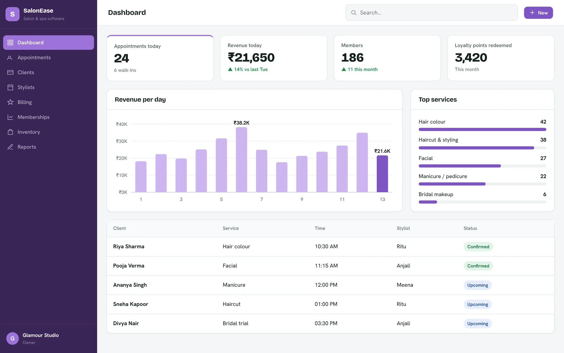Click Sneha Kapoor client name

click(x=131, y=304)
